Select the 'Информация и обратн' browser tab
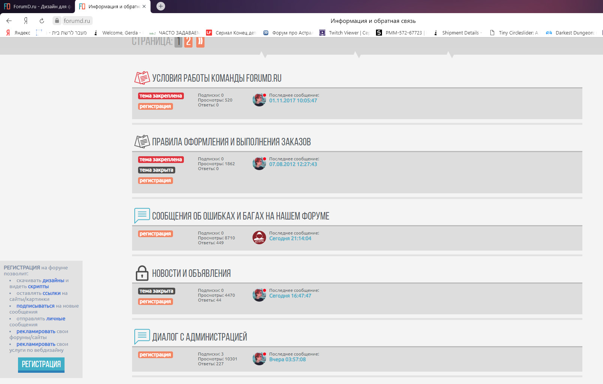Image resolution: width=603 pixels, height=384 pixels. tap(113, 6)
